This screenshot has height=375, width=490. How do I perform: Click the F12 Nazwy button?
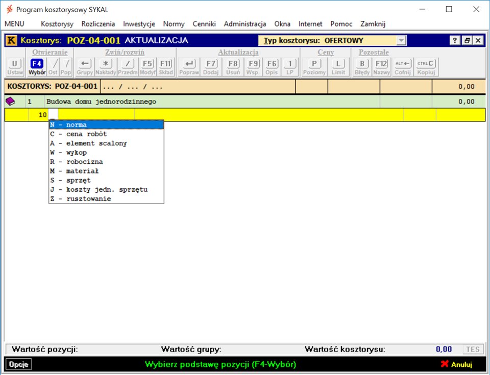pyautogui.click(x=381, y=67)
